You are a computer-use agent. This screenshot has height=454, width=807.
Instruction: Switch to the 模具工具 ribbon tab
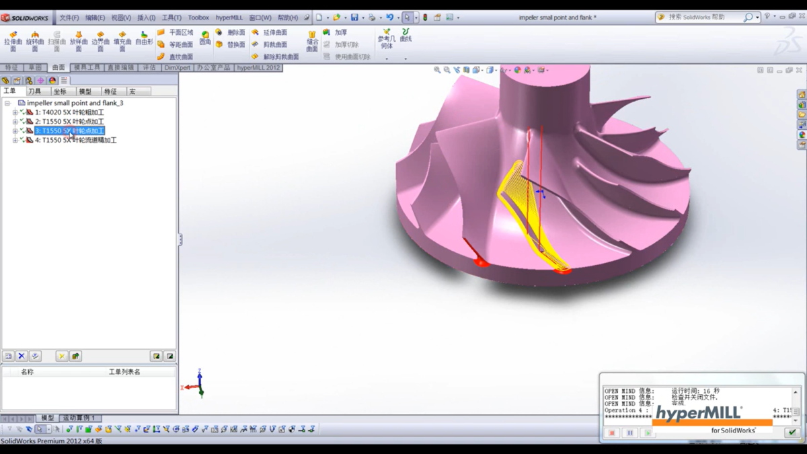pos(87,68)
